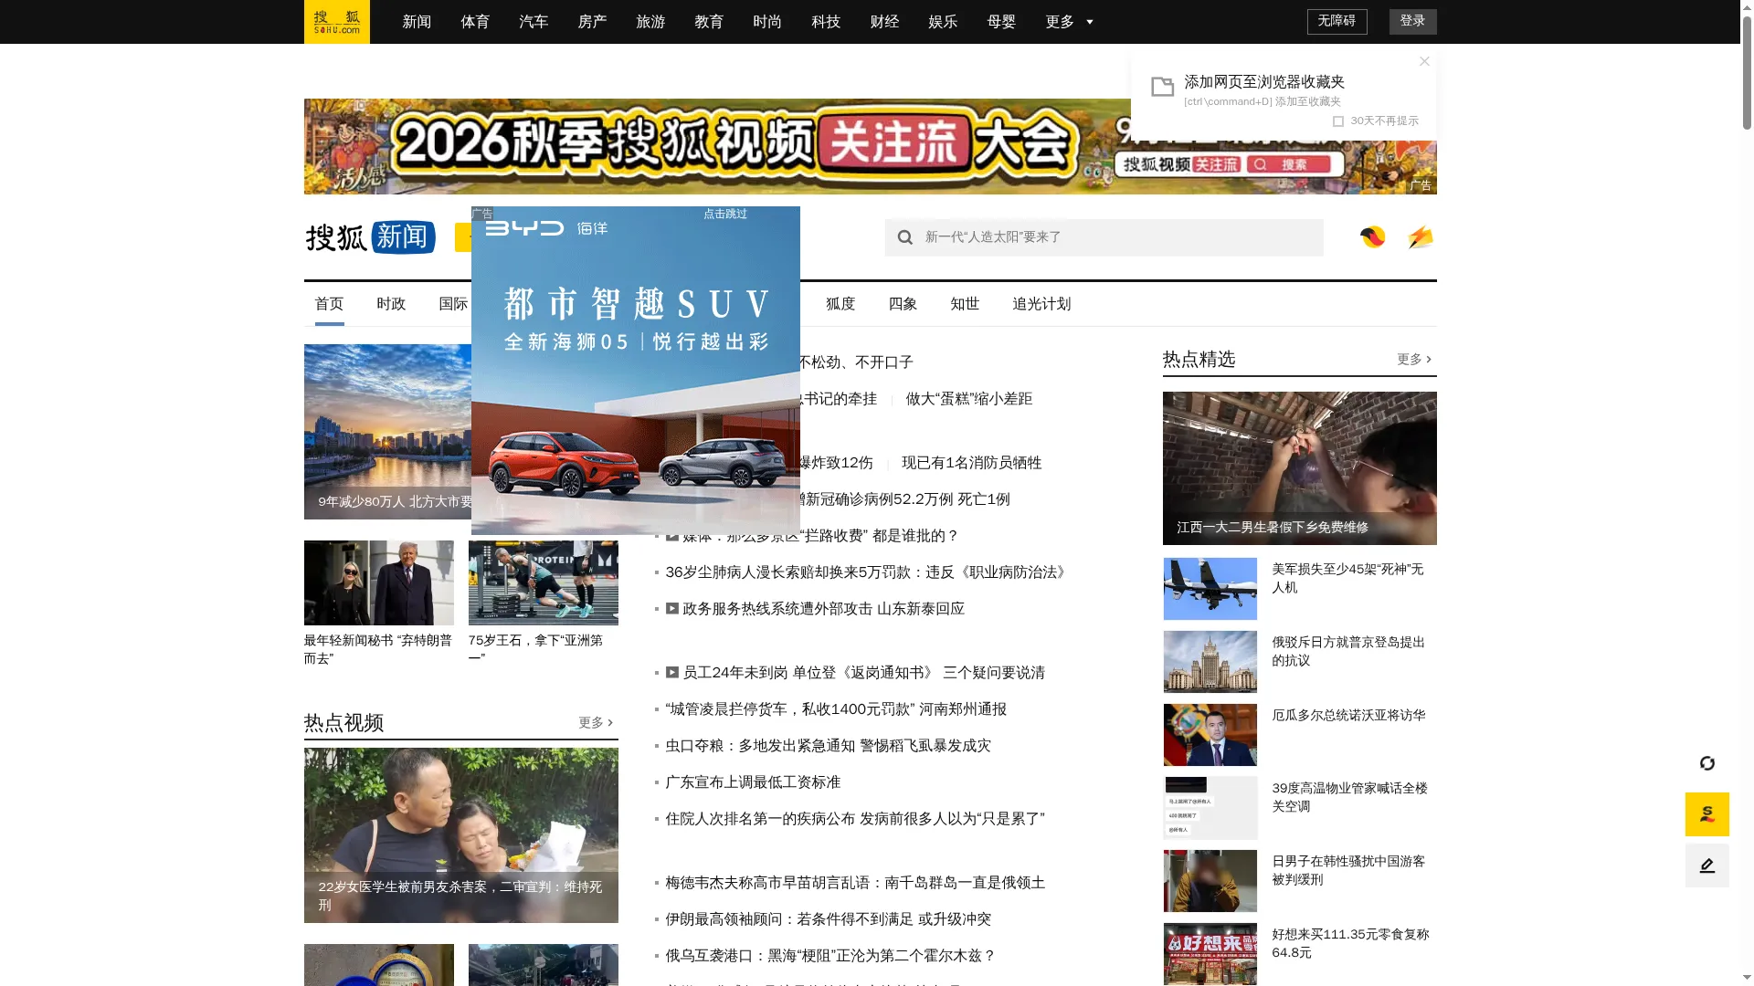Open 75岁王石 photo

[543, 582]
